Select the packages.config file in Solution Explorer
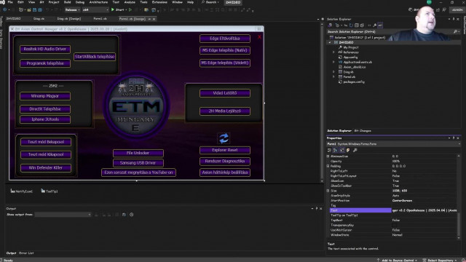466x262 pixels. [x=351, y=82]
